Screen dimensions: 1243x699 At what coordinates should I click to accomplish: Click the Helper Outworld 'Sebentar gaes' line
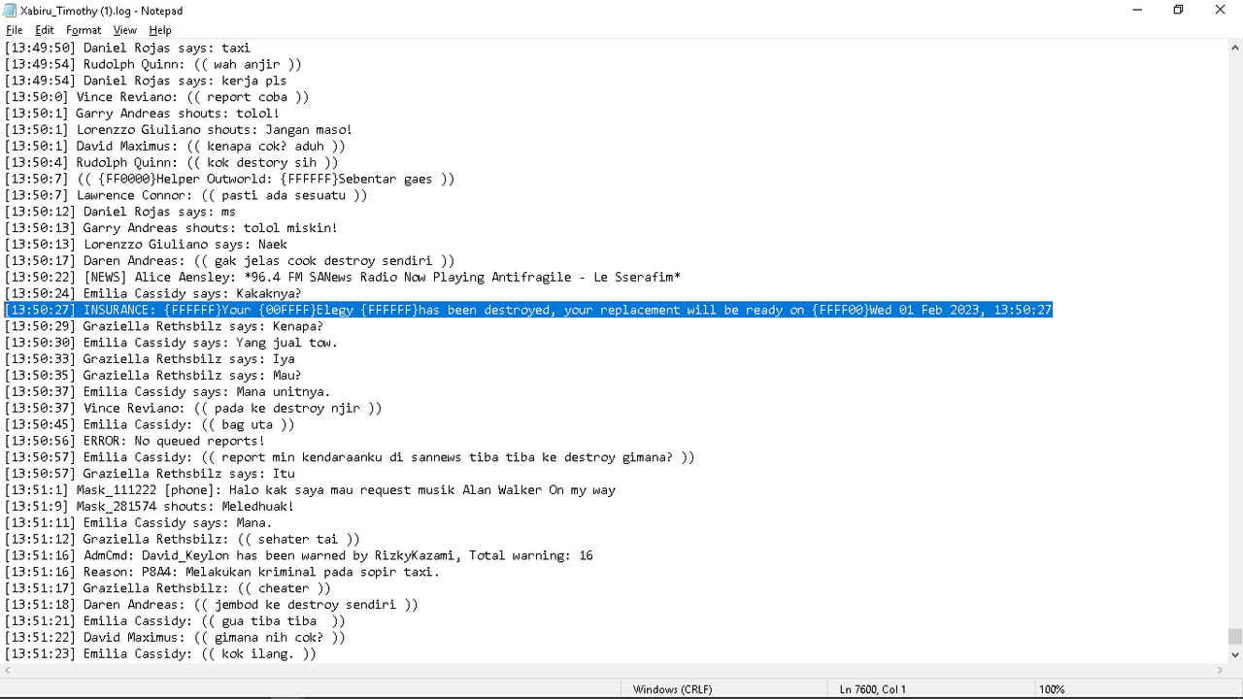tap(229, 179)
